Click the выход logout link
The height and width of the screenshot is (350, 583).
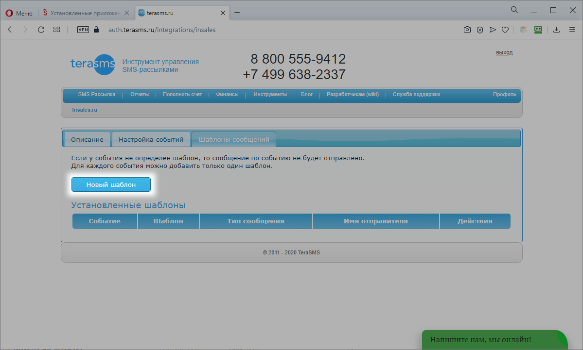pyautogui.click(x=504, y=53)
